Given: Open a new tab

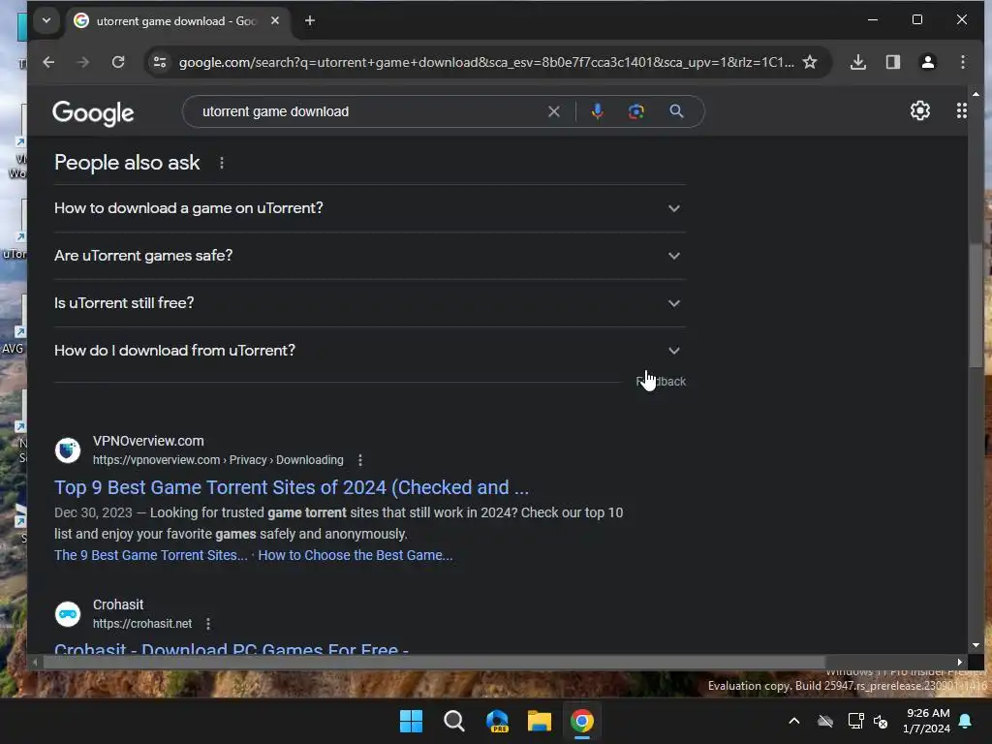Looking at the screenshot, I should point(310,21).
